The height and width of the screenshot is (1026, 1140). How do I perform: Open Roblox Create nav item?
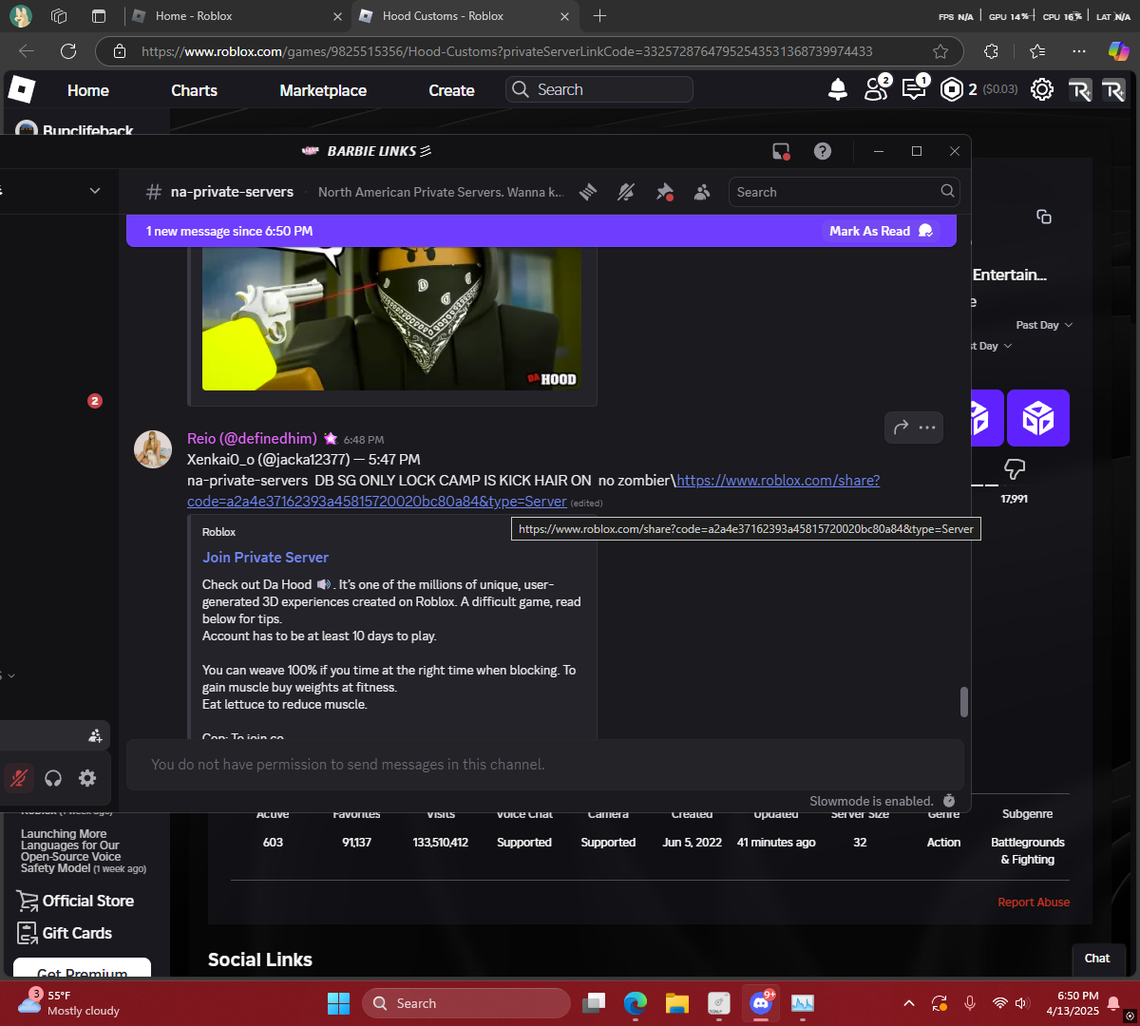click(x=451, y=90)
